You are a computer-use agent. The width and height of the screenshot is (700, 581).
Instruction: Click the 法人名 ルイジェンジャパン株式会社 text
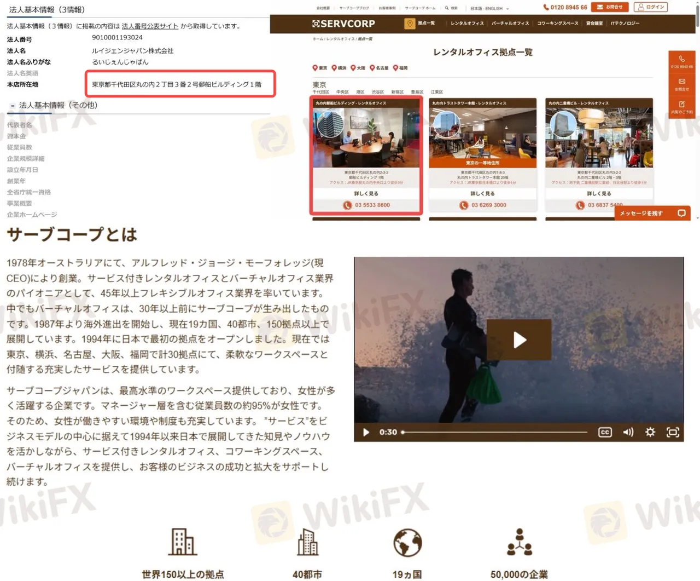point(132,51)
